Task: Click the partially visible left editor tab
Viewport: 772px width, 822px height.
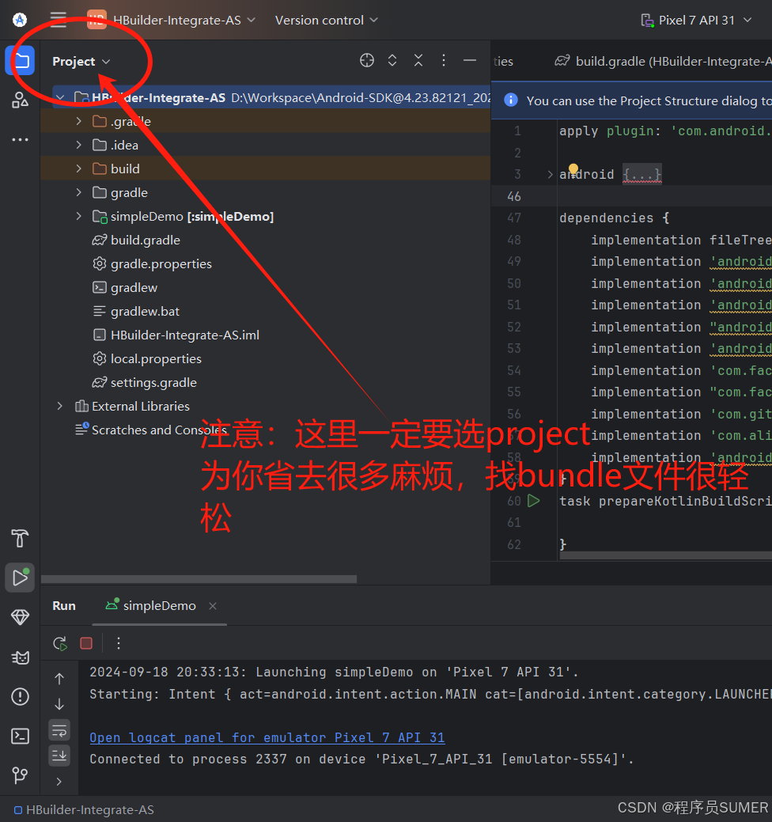Action: tap(503, 62)
